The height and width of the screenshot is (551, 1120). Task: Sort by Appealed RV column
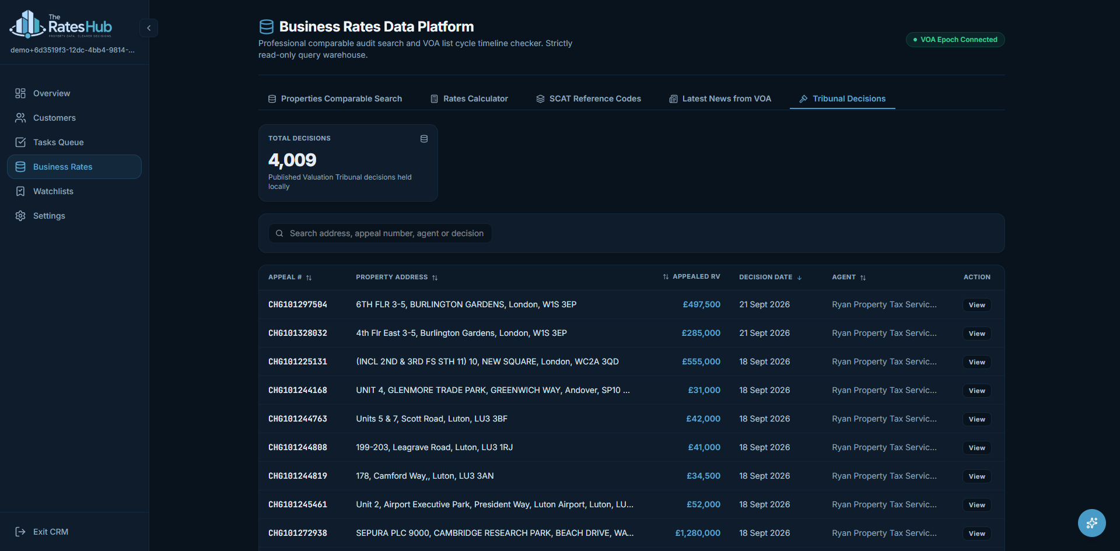point(691,277)
